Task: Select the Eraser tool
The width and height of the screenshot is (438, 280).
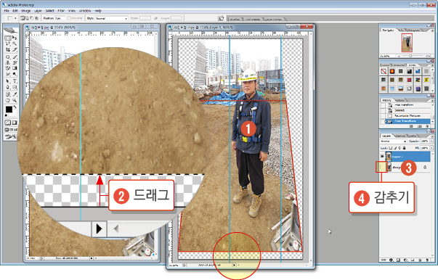Action: point(8,68)
